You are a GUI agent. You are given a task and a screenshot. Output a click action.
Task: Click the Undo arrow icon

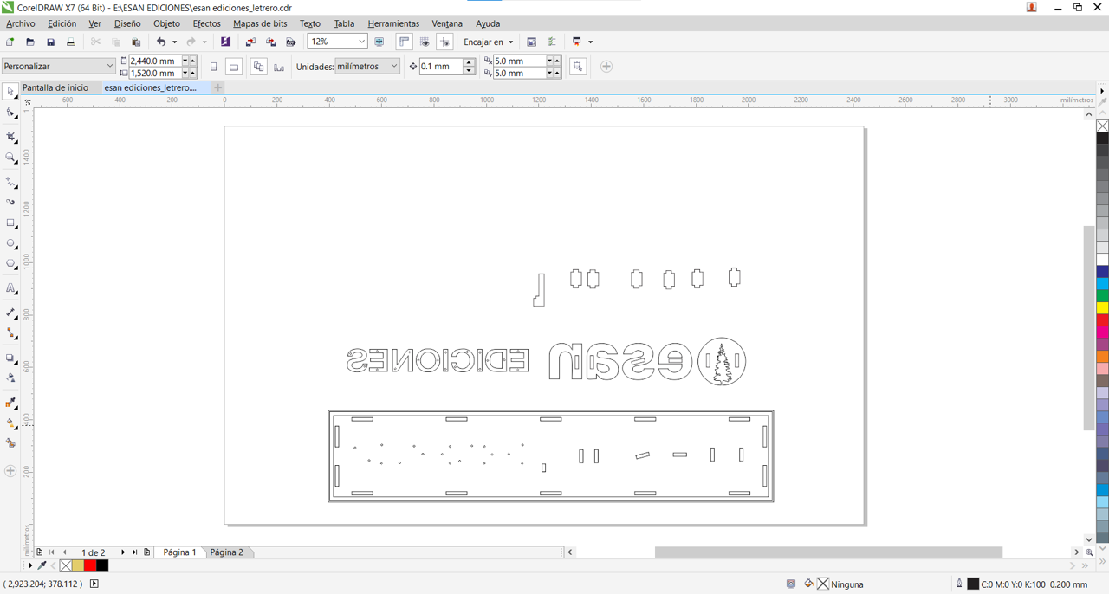click(161, 42)
